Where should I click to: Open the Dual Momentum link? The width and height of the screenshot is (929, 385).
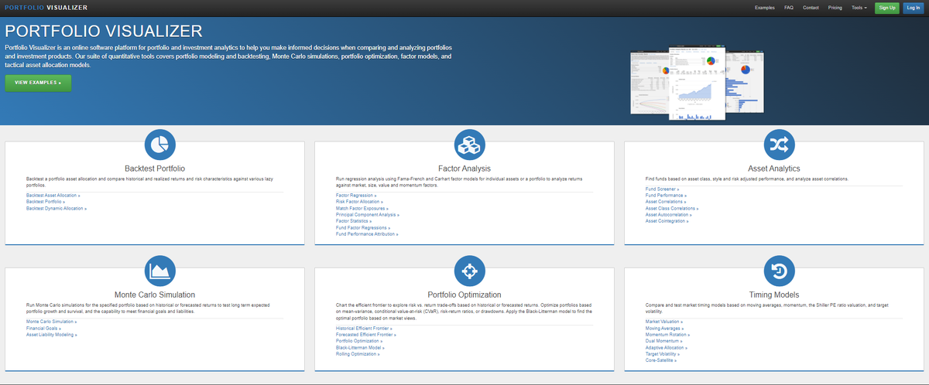click(x=664, y=341)
